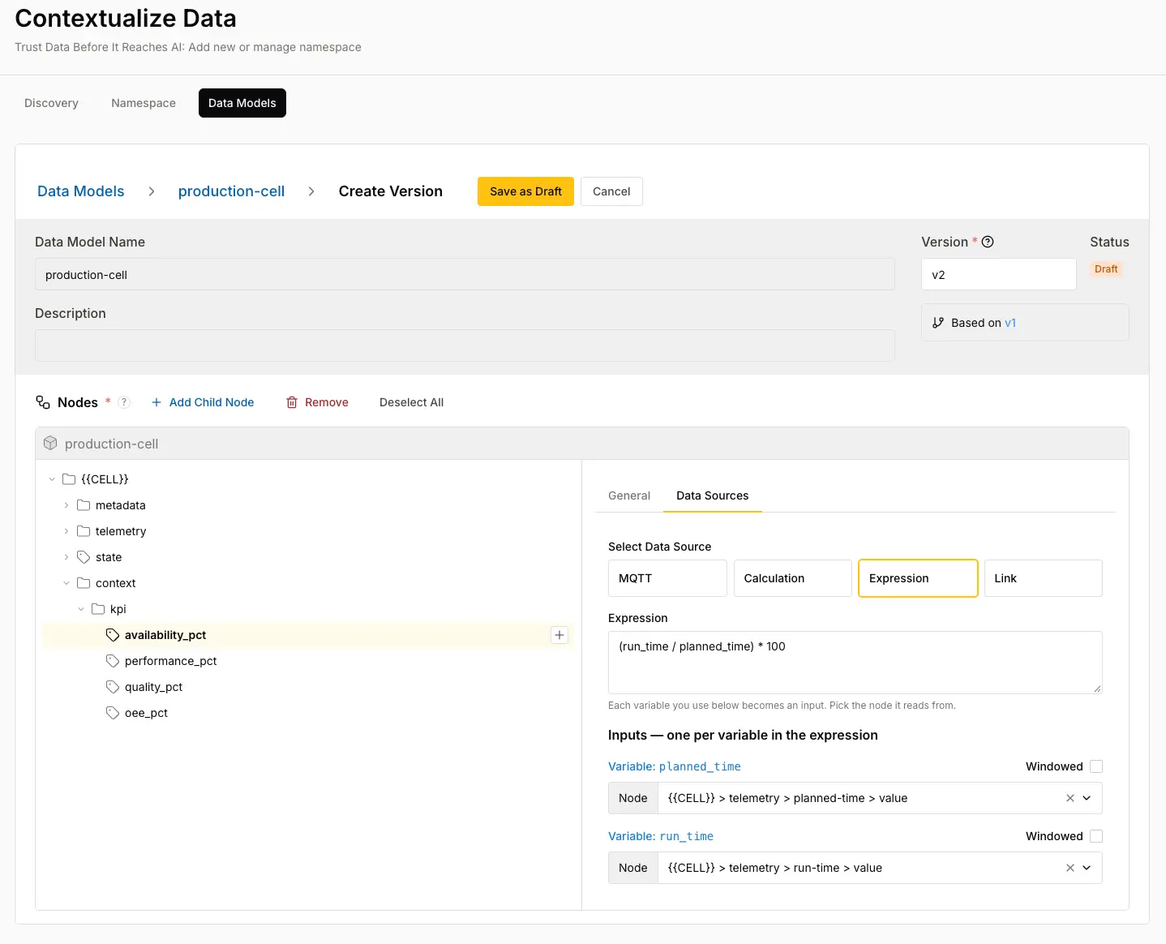
Task: Select Expression data source option
Action: (x=918, y=578)
